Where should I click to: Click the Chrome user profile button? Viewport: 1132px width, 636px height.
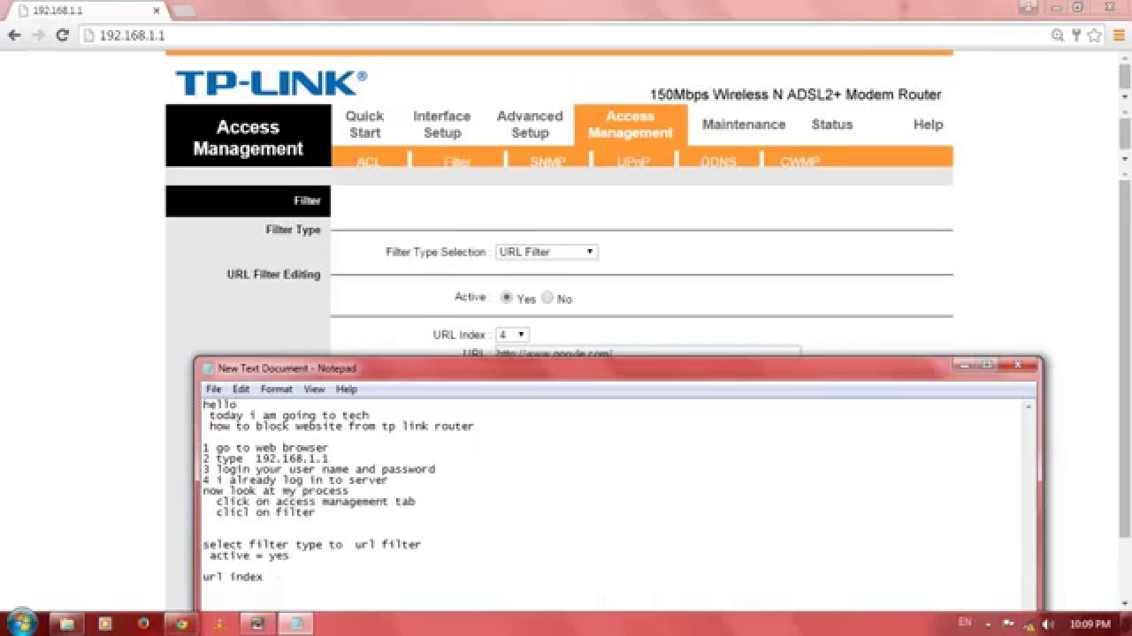1029,7
